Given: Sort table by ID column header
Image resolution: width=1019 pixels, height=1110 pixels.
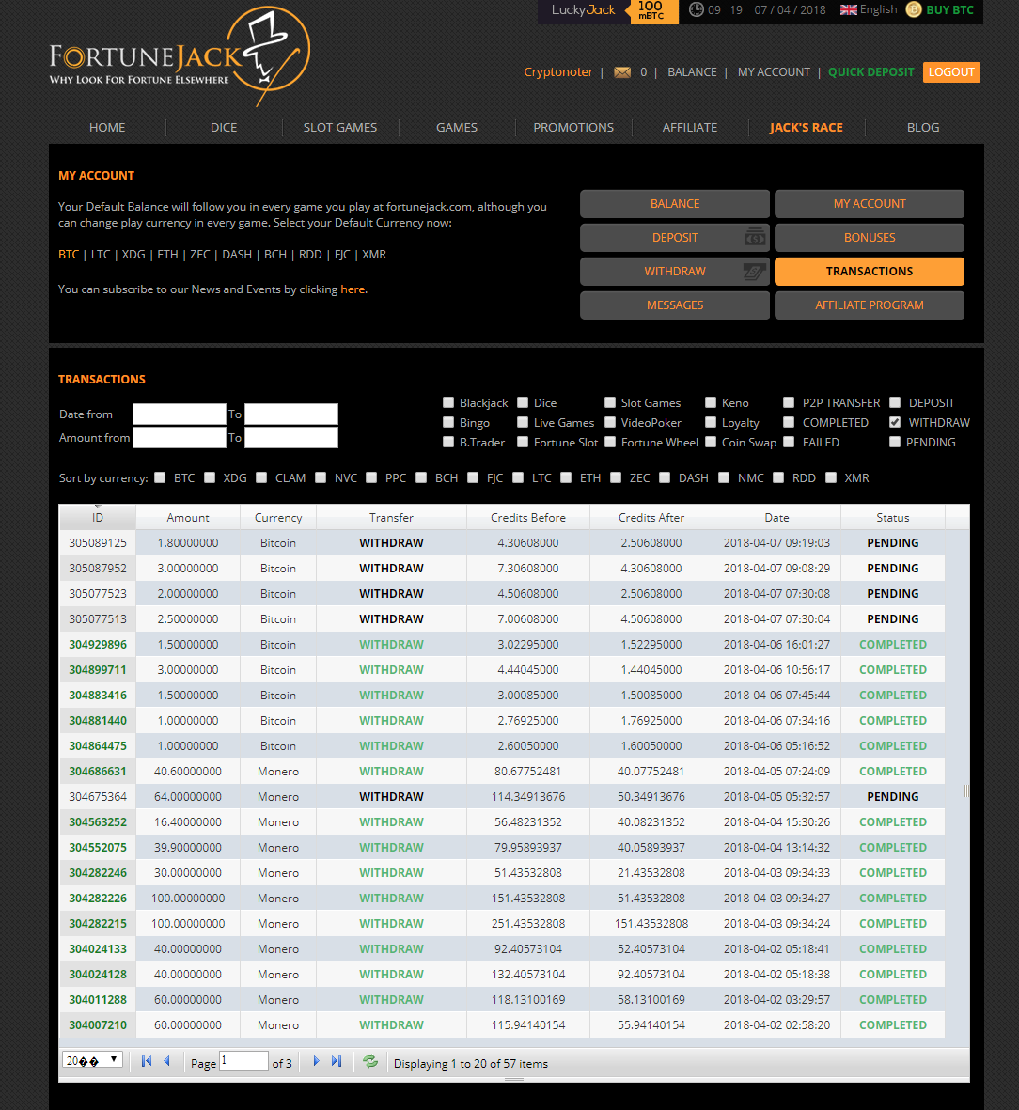Looking at the screenshot, I should pyautogui.click(x=98, y=518).
